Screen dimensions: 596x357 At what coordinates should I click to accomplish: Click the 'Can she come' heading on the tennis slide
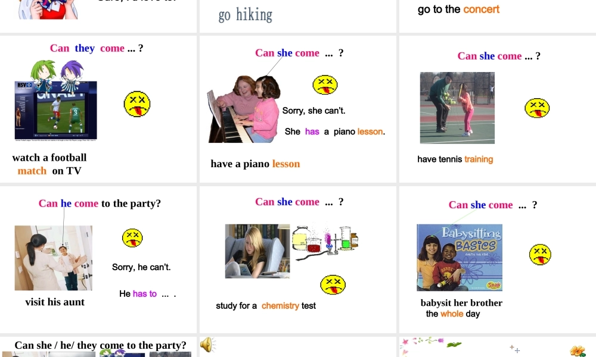tap(499, 56)
